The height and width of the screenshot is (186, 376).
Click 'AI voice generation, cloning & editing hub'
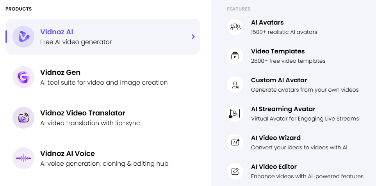104,164
